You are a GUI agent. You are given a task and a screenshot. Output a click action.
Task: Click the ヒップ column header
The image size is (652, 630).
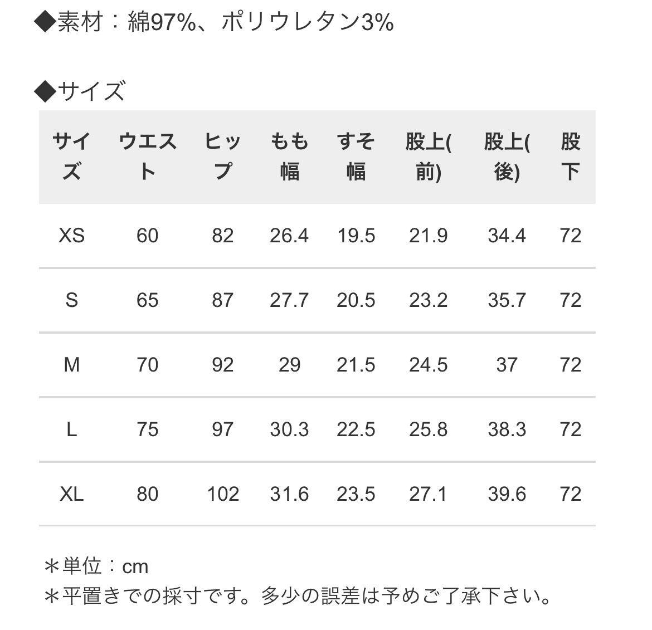point(222,157)
